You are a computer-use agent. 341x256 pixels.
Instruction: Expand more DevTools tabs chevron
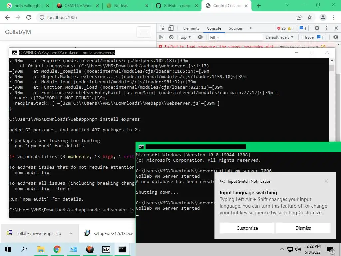tap(251, 28)
